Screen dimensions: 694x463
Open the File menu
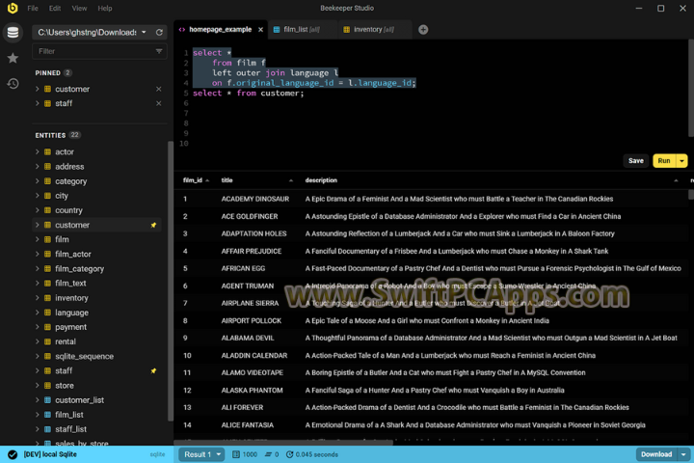point(33,9)
